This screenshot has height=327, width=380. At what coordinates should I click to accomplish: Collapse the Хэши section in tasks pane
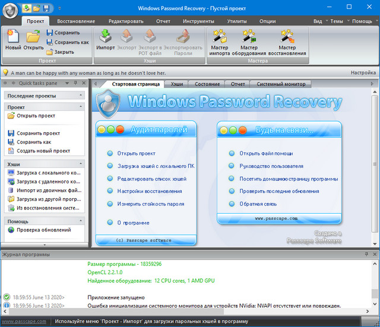[x=81, y=164]
